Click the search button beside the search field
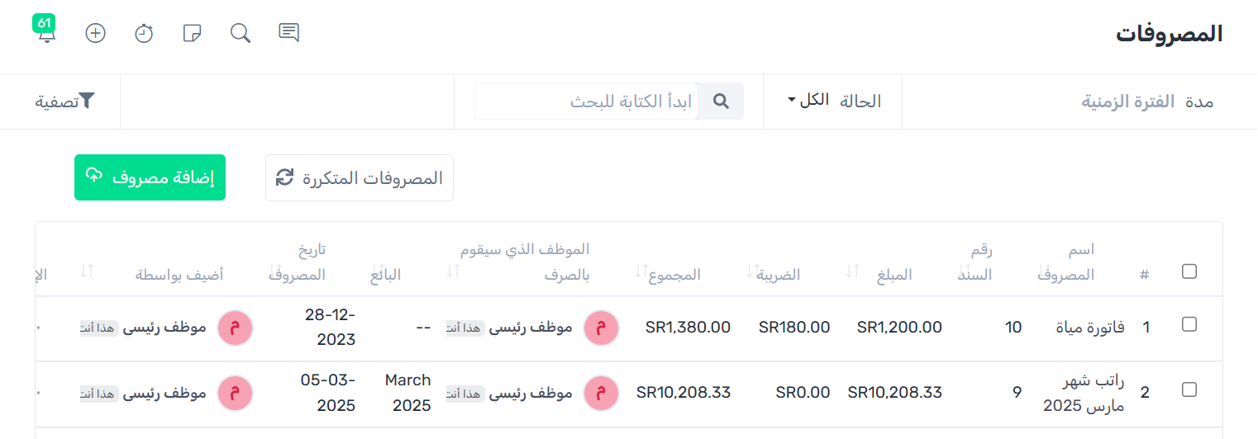Viewport: 1258px width, 439px height. [721, 101]
